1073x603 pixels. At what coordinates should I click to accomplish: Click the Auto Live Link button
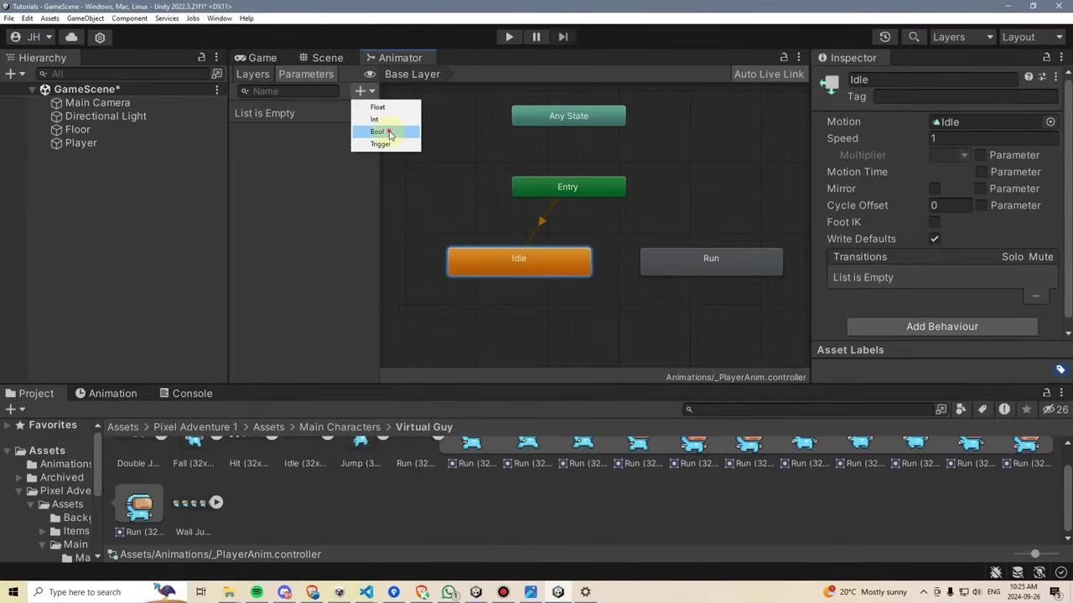tap(769, 74)
